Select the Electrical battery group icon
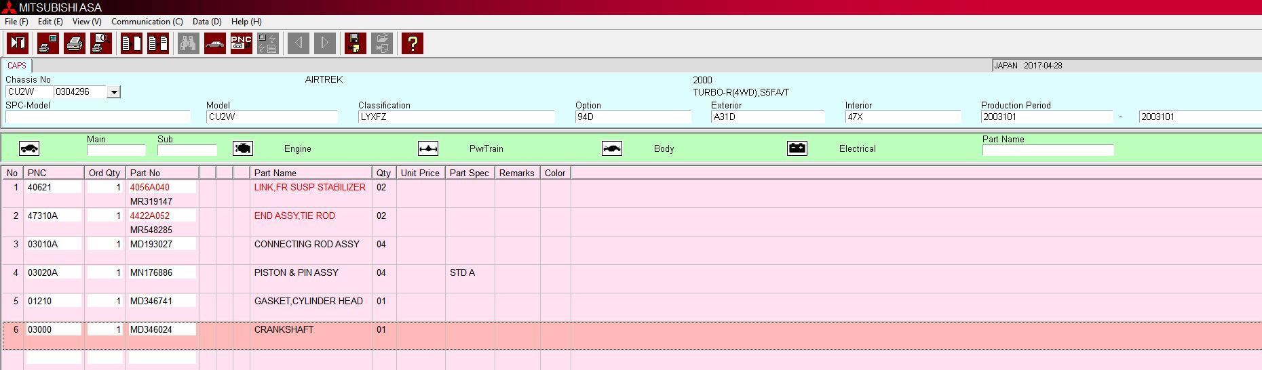Image resolution: width=1262 pixels, height=370 pixels. click(x=797, y=148)
